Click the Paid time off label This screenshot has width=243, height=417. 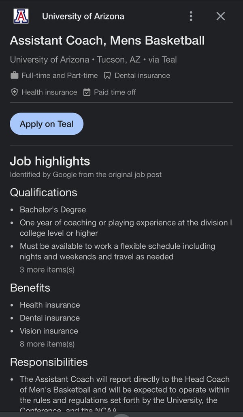115,92
